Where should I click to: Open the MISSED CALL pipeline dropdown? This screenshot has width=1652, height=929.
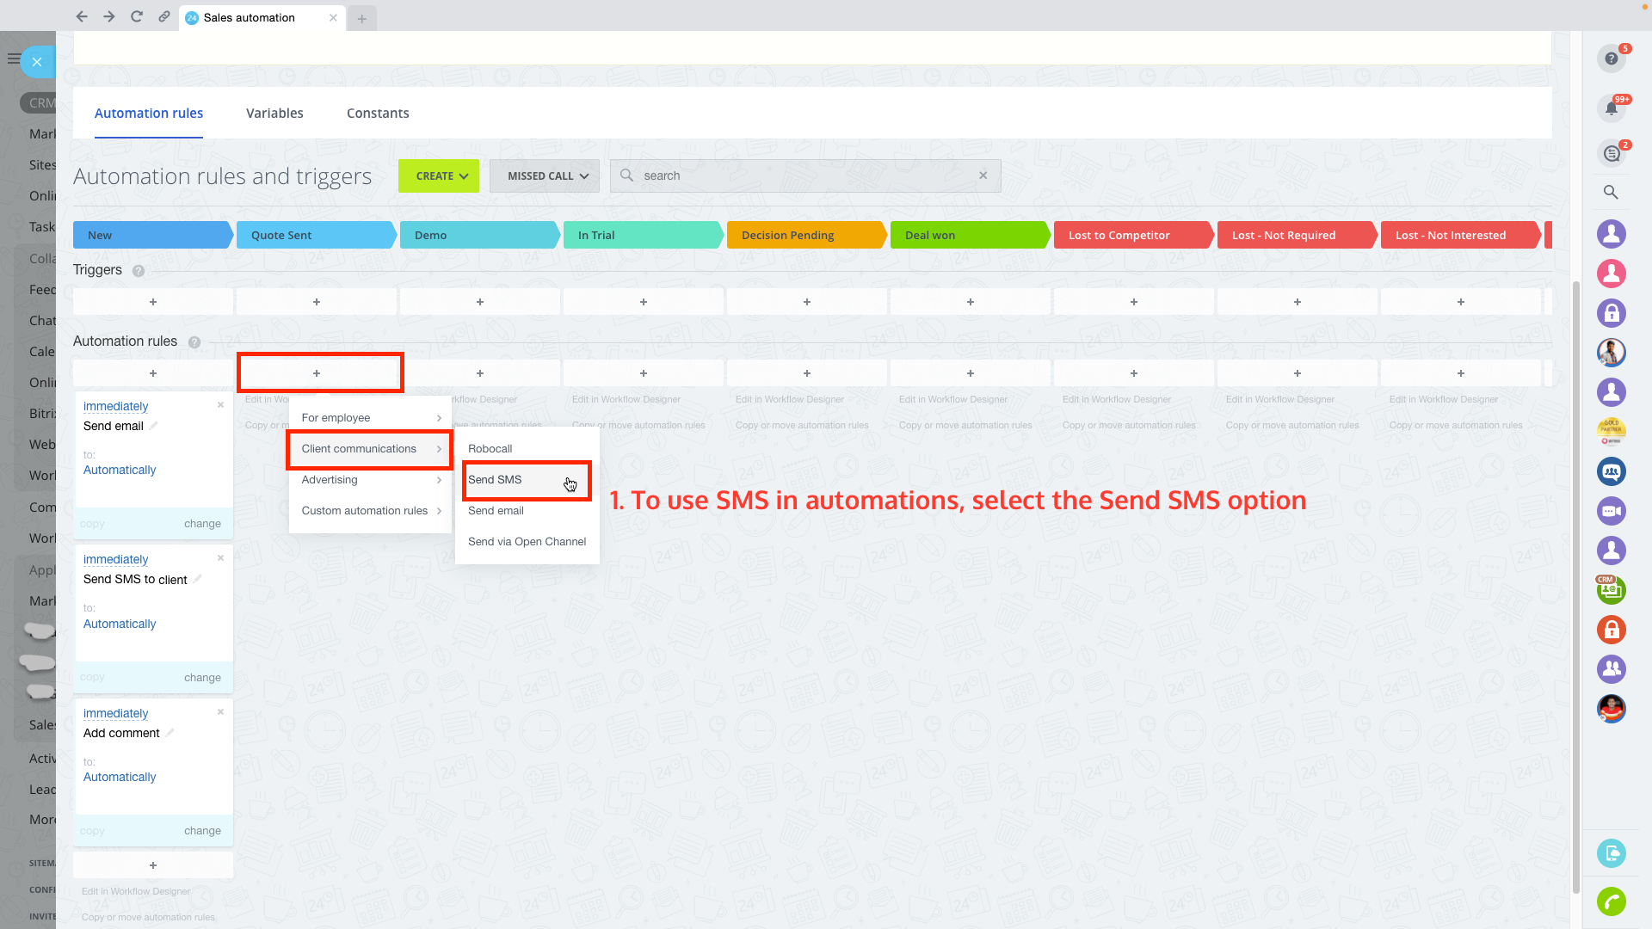(545, 175)
